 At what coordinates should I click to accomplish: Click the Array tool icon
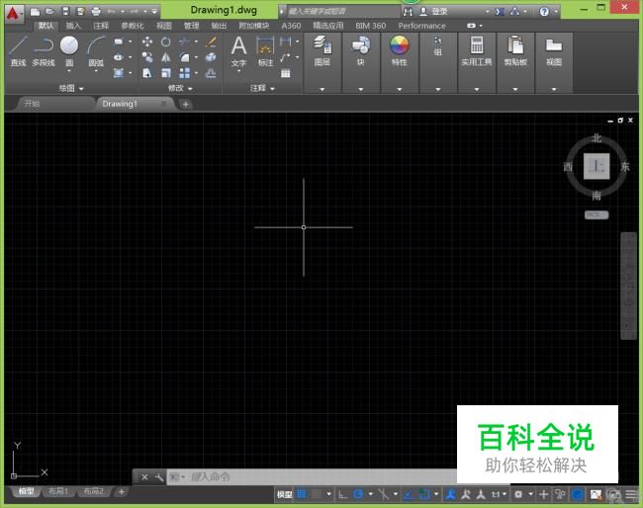(x=185, y=73)
